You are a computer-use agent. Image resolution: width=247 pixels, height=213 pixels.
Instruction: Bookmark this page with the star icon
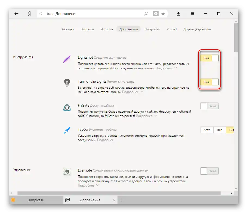[163, 14]
